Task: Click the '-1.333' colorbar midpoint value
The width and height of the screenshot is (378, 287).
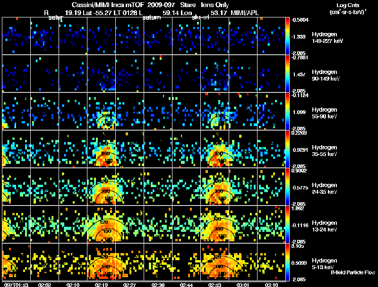Action: click(299, 37)
